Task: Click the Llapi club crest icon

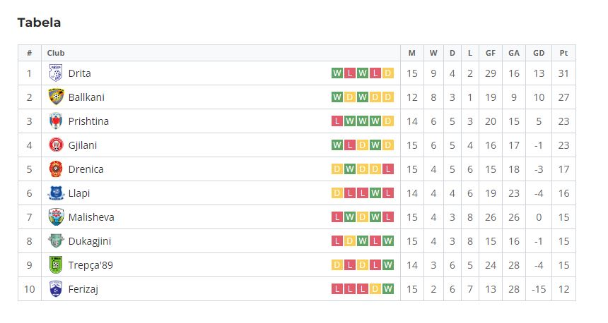Action: click(56, 193)
